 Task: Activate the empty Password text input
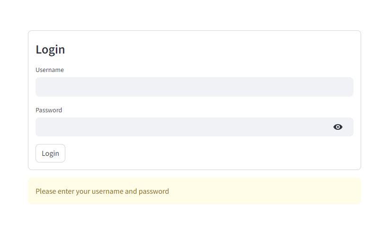[x=182, y=127]
